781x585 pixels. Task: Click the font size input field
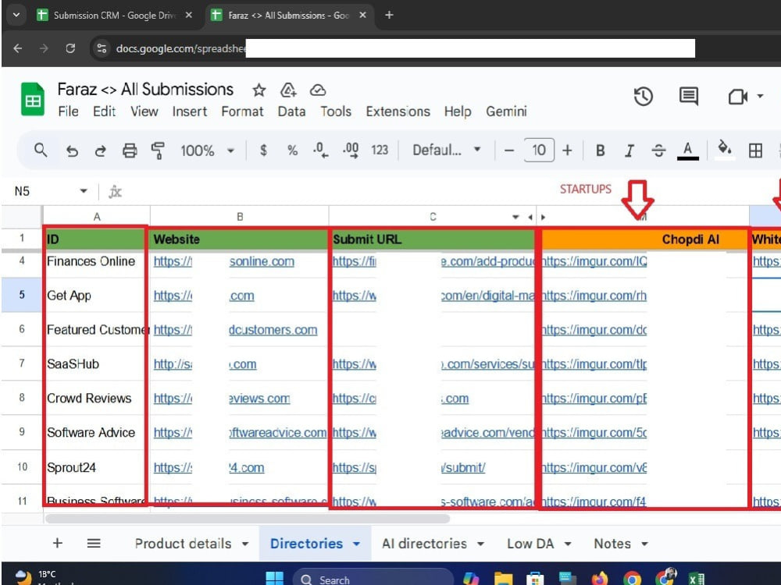tap(539, 150)
